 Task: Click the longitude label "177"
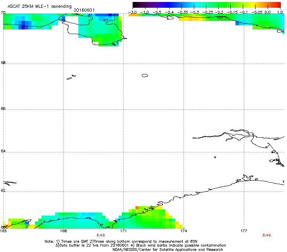coord(244,231)
